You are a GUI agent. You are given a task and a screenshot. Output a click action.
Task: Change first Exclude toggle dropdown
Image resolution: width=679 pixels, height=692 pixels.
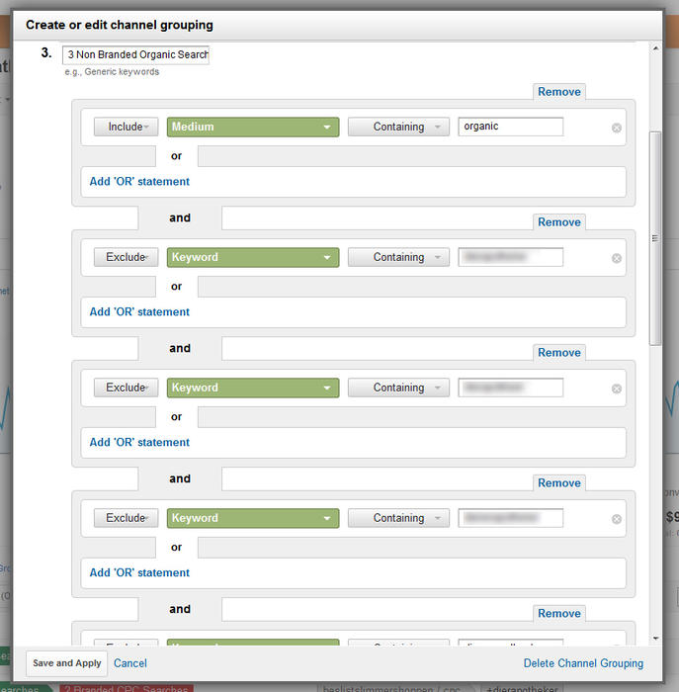pos(127,257)
